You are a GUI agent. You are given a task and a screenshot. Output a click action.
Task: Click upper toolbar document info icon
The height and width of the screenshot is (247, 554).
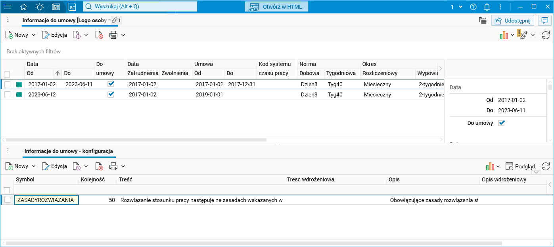[77, 35]
